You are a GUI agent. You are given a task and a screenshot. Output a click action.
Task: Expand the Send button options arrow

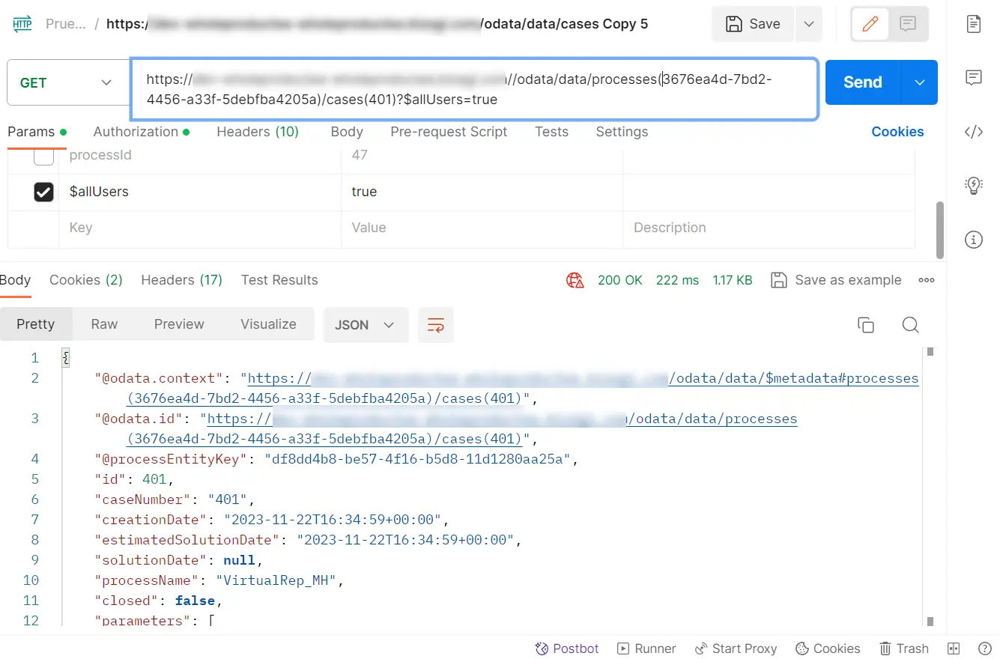click(920, 82)
